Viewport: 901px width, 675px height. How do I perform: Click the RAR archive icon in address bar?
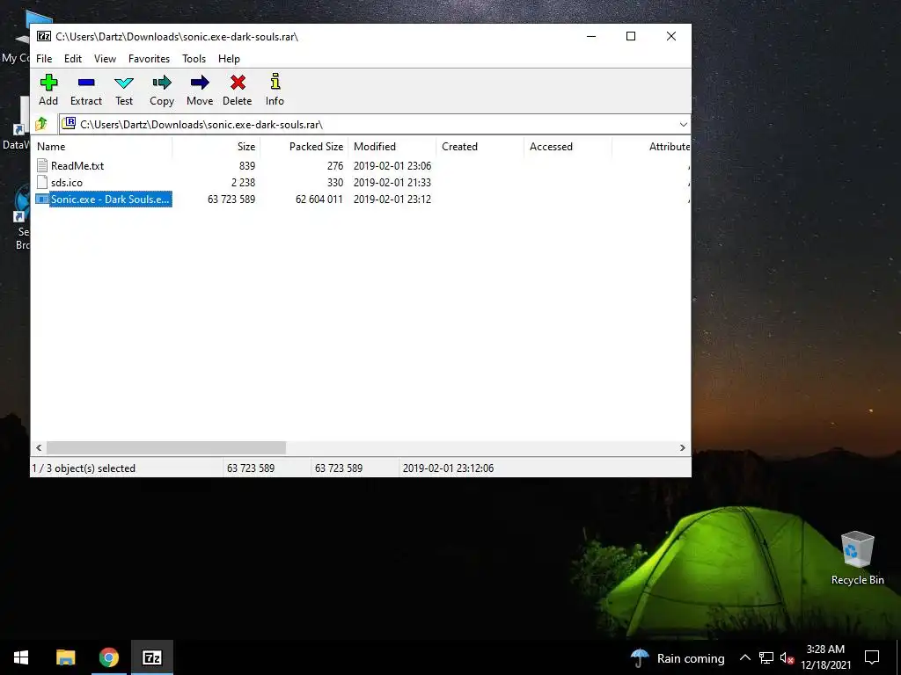(x=69, y=123)
